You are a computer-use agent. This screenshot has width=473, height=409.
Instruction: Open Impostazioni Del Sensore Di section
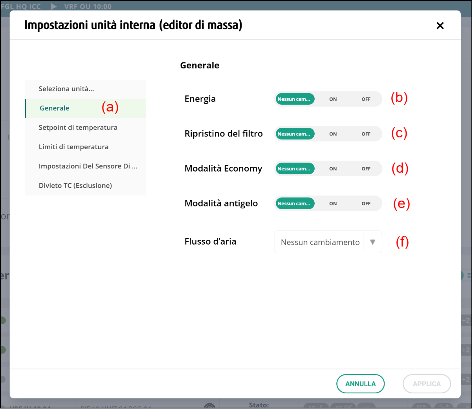pyautogui.click(x=88, y=166)
